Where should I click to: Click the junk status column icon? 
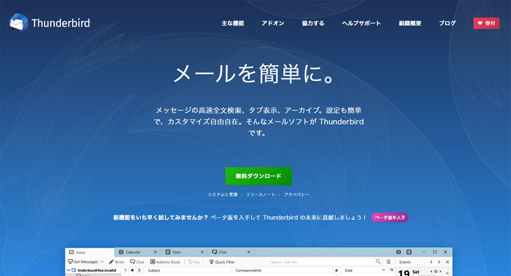click(x=336, y=270)
